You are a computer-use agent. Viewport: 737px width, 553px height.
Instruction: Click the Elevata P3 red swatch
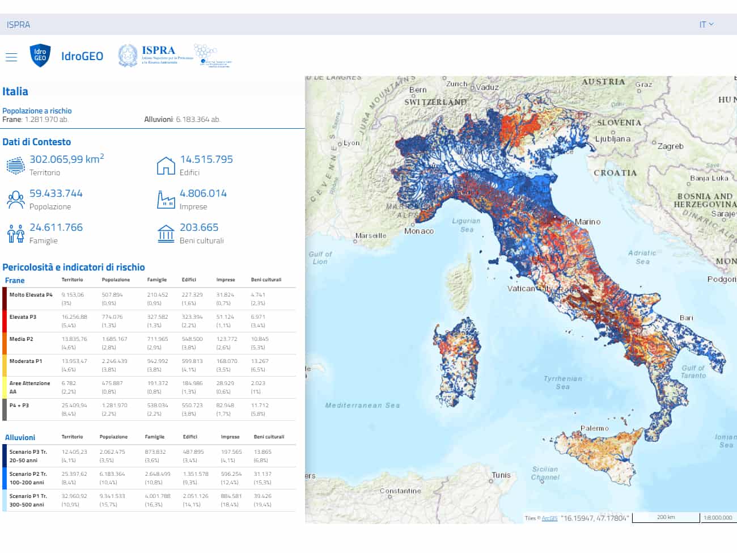pos(5,321)
